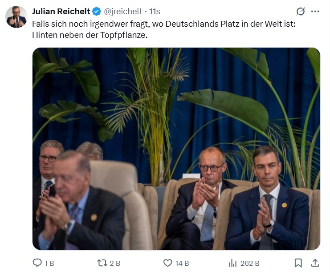Click the 262 B views count
The height and width of the screenshot is (272, 330).
(250, 263)
